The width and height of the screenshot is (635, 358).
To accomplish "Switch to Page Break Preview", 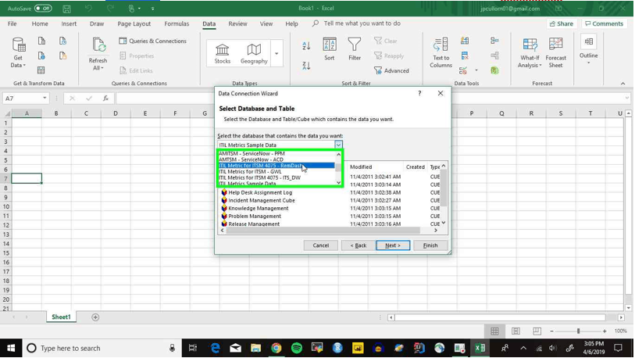I will tap(537, 331).
